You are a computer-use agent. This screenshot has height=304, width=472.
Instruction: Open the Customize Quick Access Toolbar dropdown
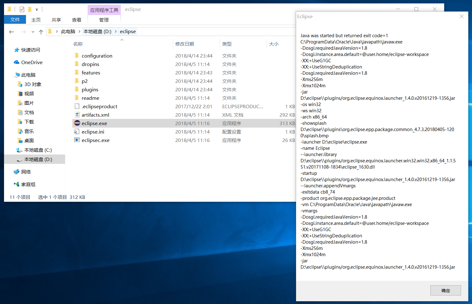click(x=37, y=10)
